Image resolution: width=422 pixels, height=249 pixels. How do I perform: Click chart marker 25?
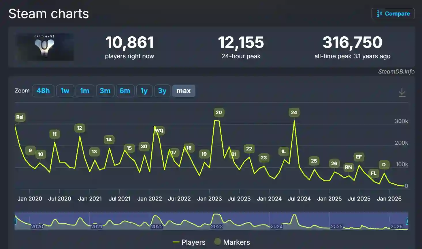click(x=314, y=161)
